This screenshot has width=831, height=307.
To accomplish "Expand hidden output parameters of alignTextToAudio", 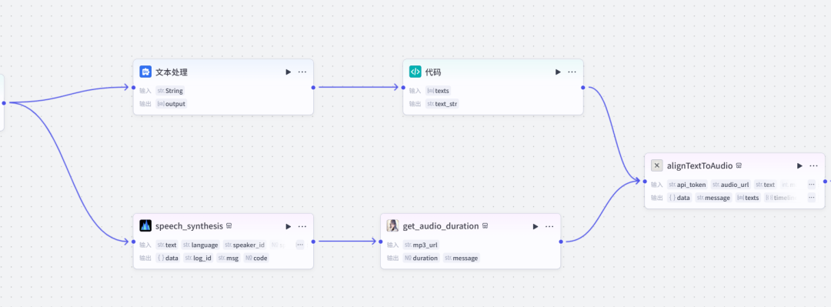I will click(x=812, y=197).
